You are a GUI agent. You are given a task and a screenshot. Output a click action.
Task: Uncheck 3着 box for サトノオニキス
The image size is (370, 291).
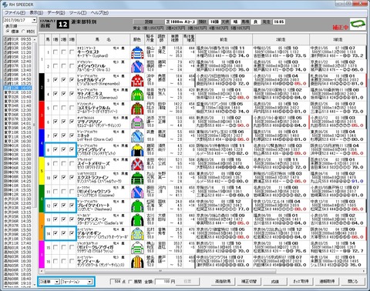(x=72, y=94)
